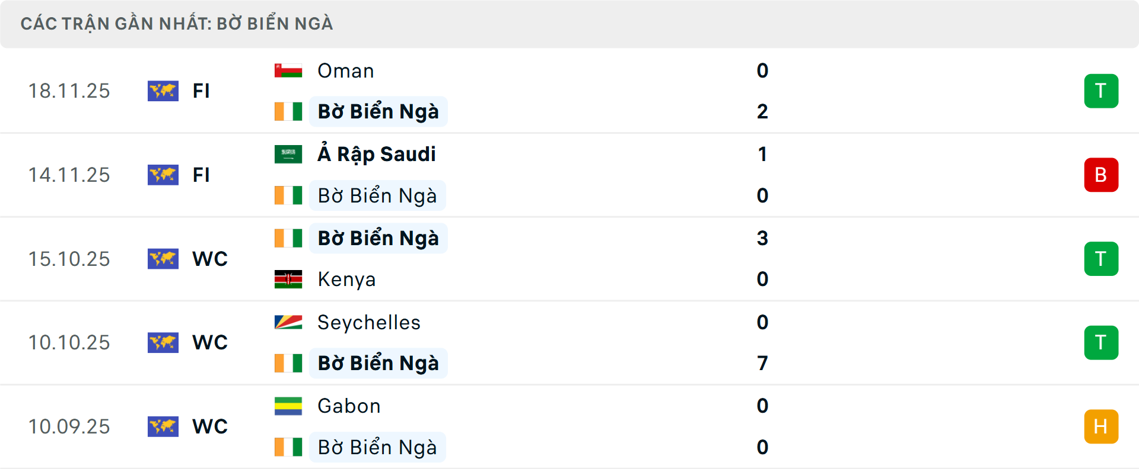The image size is (1139, 469).
Task: Expand the WC entry dated 10.10.25
Action: coord(209,342)
